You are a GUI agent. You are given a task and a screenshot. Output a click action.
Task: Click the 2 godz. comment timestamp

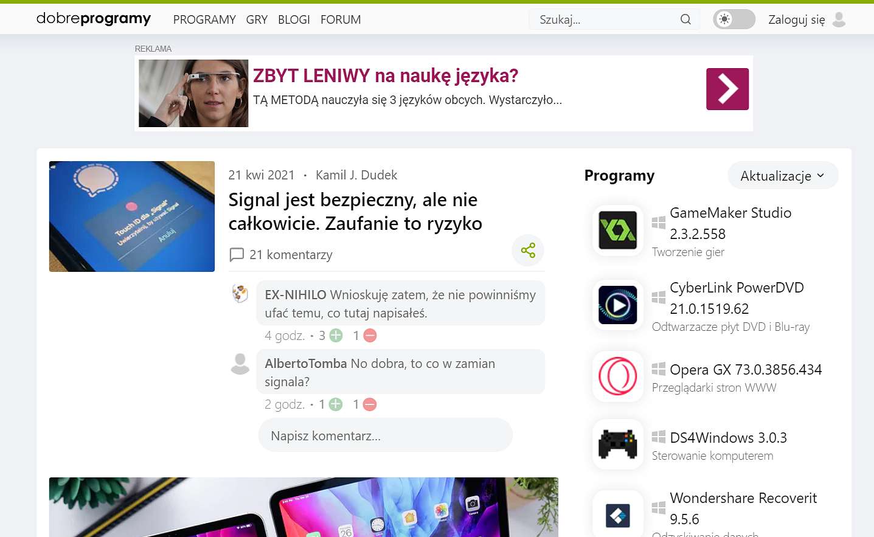point(285,404)
